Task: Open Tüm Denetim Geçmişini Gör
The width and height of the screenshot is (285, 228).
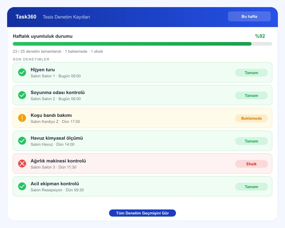Action: [x=142, y=213]
